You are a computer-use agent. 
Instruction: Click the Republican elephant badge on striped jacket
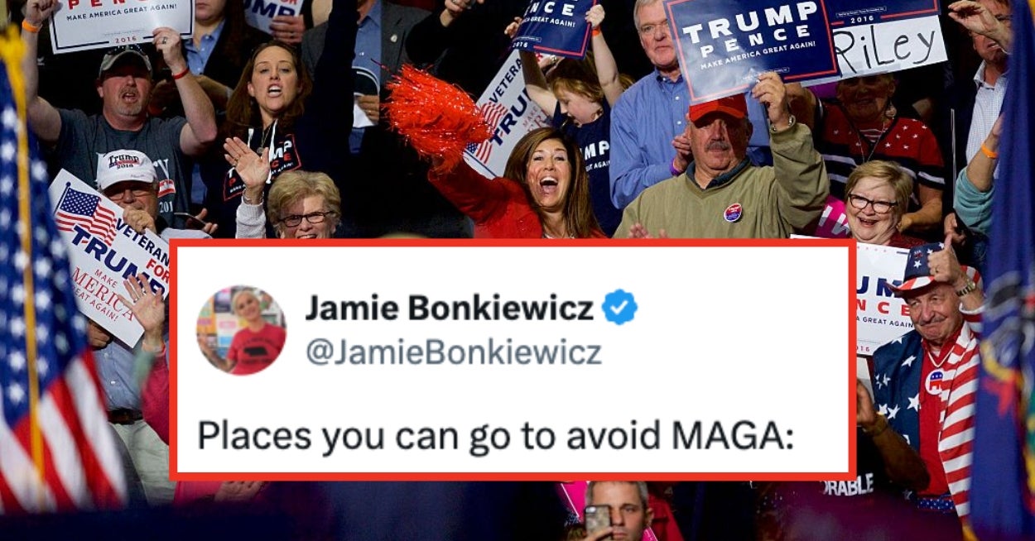pos(935,381)
